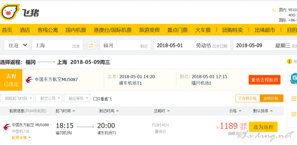Sort by total duration arrow
Image resolution: width=297 pixels, height=145 pixels.
(x=168, y=111)
